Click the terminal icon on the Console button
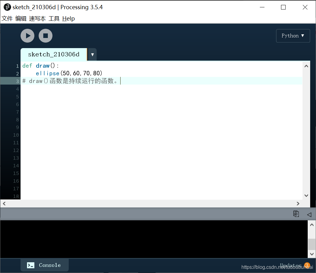 (30, 265)
